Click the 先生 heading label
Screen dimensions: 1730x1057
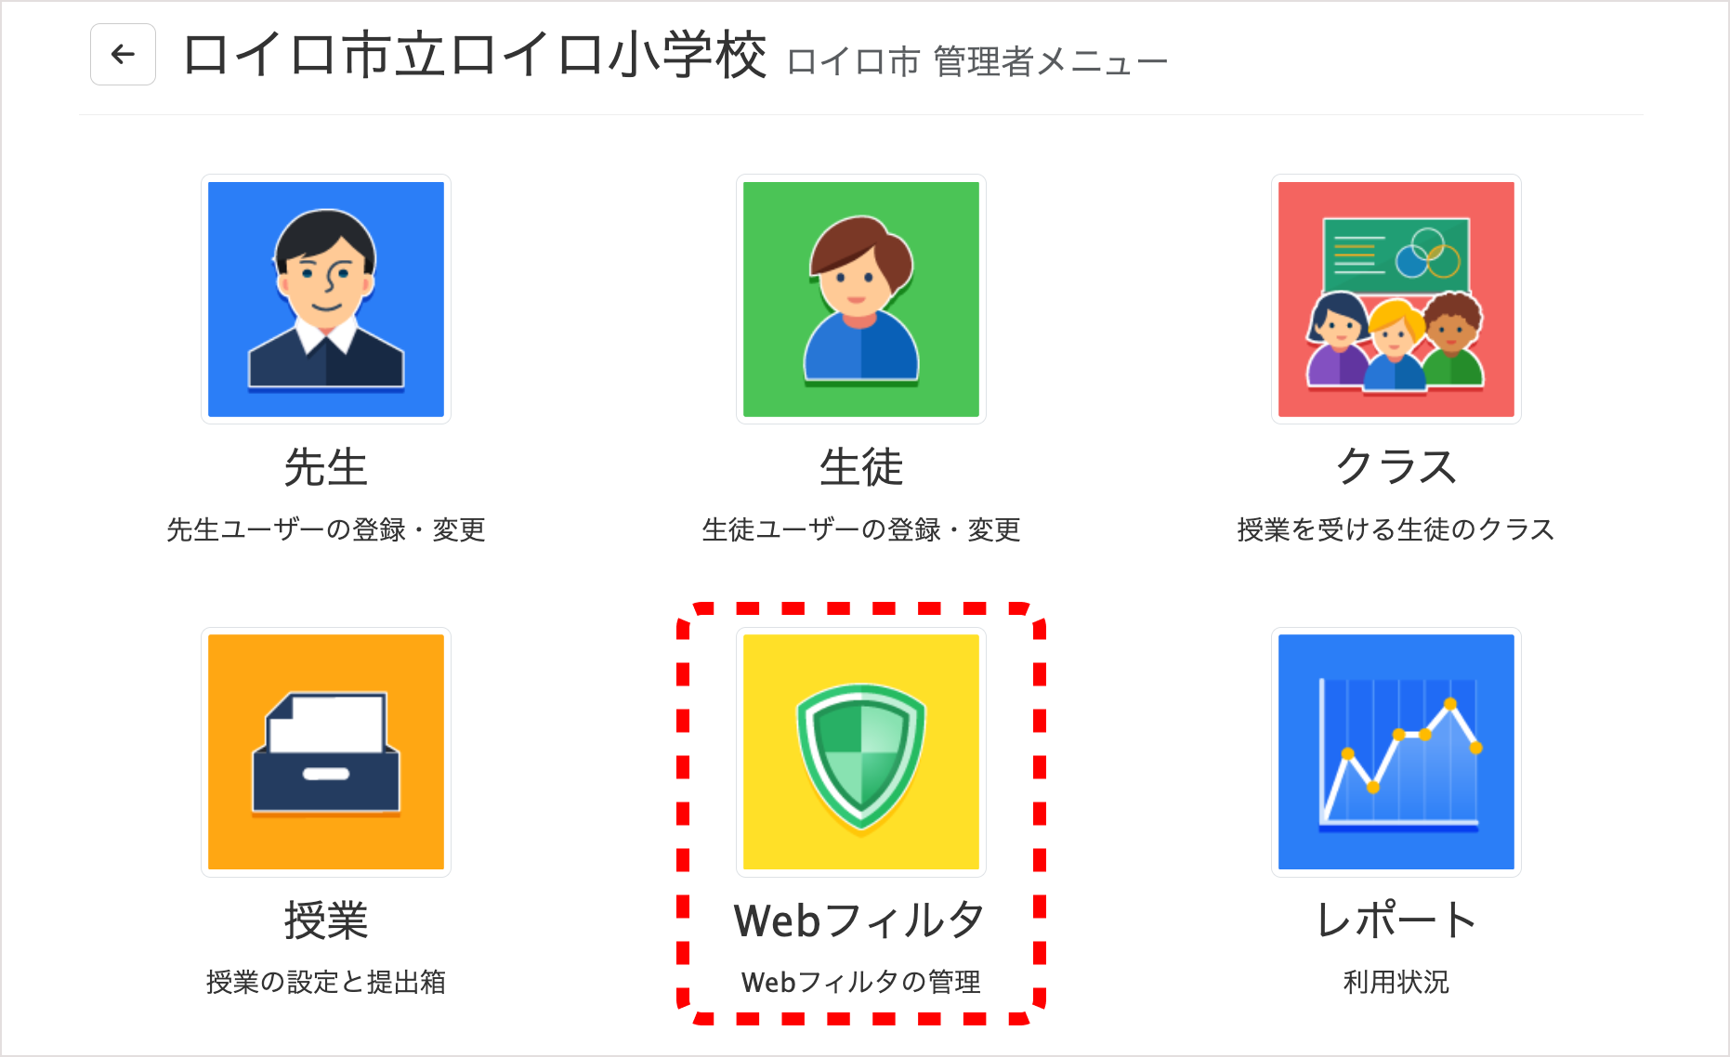326,466
